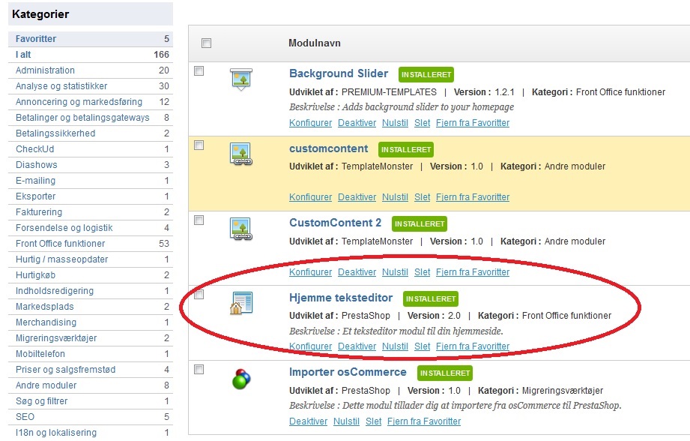
Task: Remove Background Slider from Favoritter
Action: [x=473, y=123]
